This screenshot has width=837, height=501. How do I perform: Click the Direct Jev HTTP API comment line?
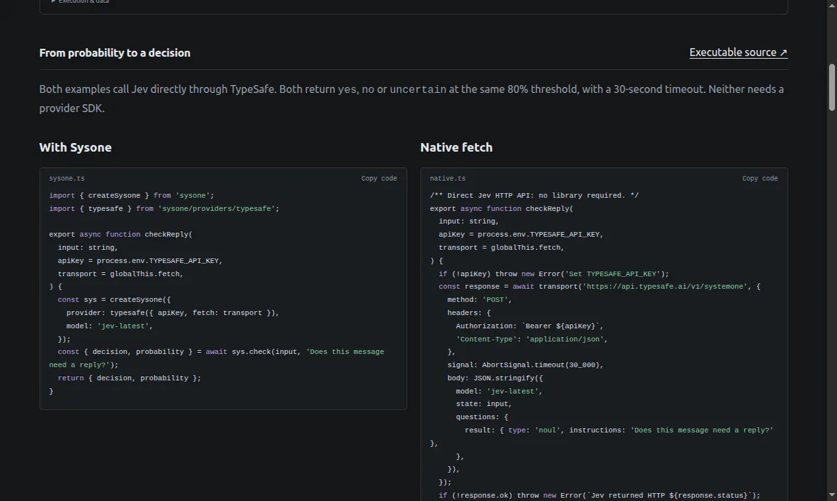[x=534, y=196]
